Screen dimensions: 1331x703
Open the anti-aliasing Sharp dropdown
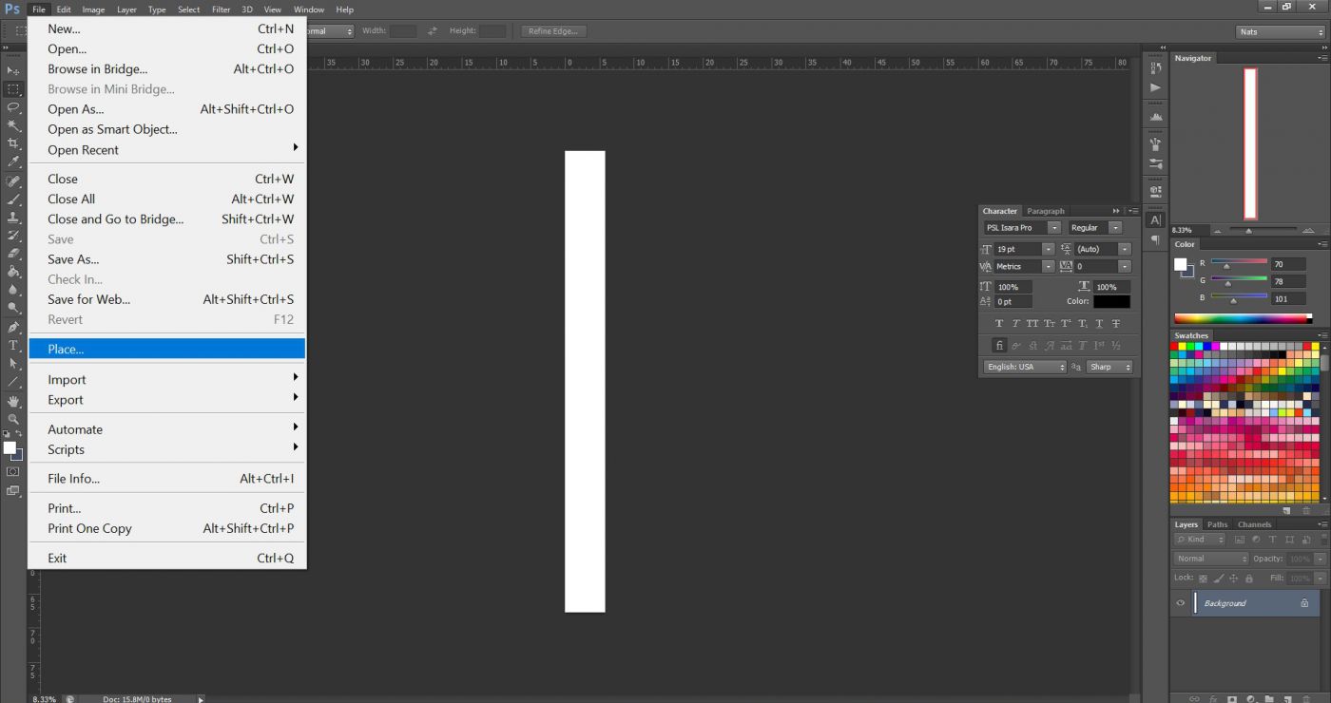[x=1109, y=367]
